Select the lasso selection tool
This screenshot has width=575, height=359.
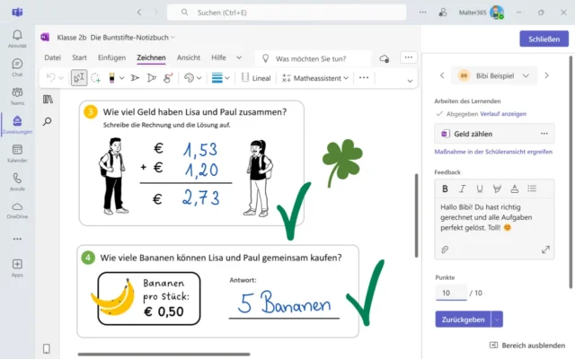[97, 78]
